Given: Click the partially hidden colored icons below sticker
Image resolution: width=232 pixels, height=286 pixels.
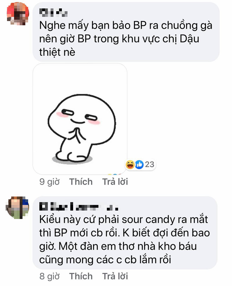Looking at the screenshot, I should pyautogui.click(x=115, y=174).
